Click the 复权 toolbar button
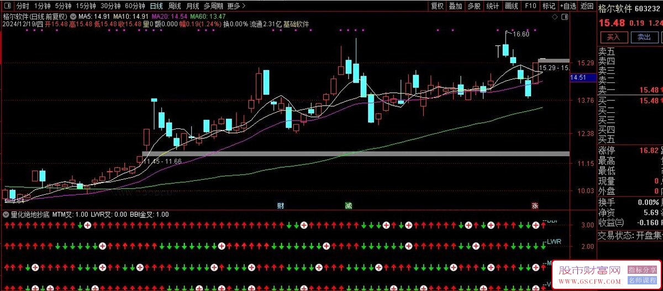This screenshot has width=663, height=291. pos(437,6)
